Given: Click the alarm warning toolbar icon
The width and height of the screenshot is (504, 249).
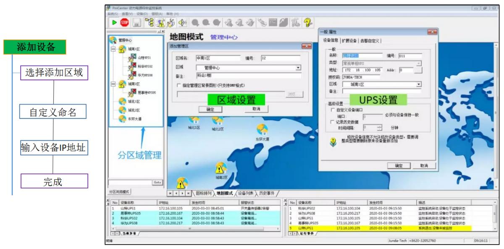Looking at the screenshot, I should (160, 21).
